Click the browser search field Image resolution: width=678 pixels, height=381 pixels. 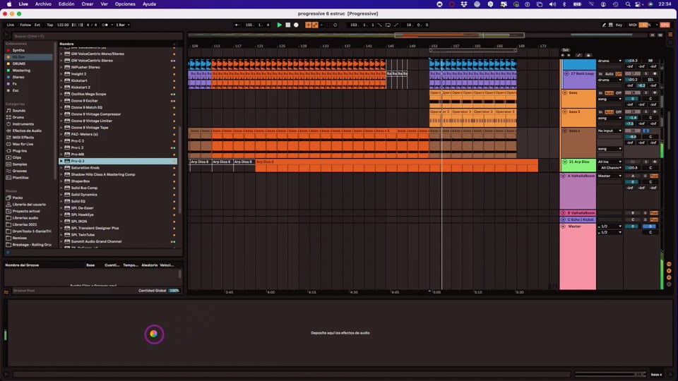pos(97,36)
